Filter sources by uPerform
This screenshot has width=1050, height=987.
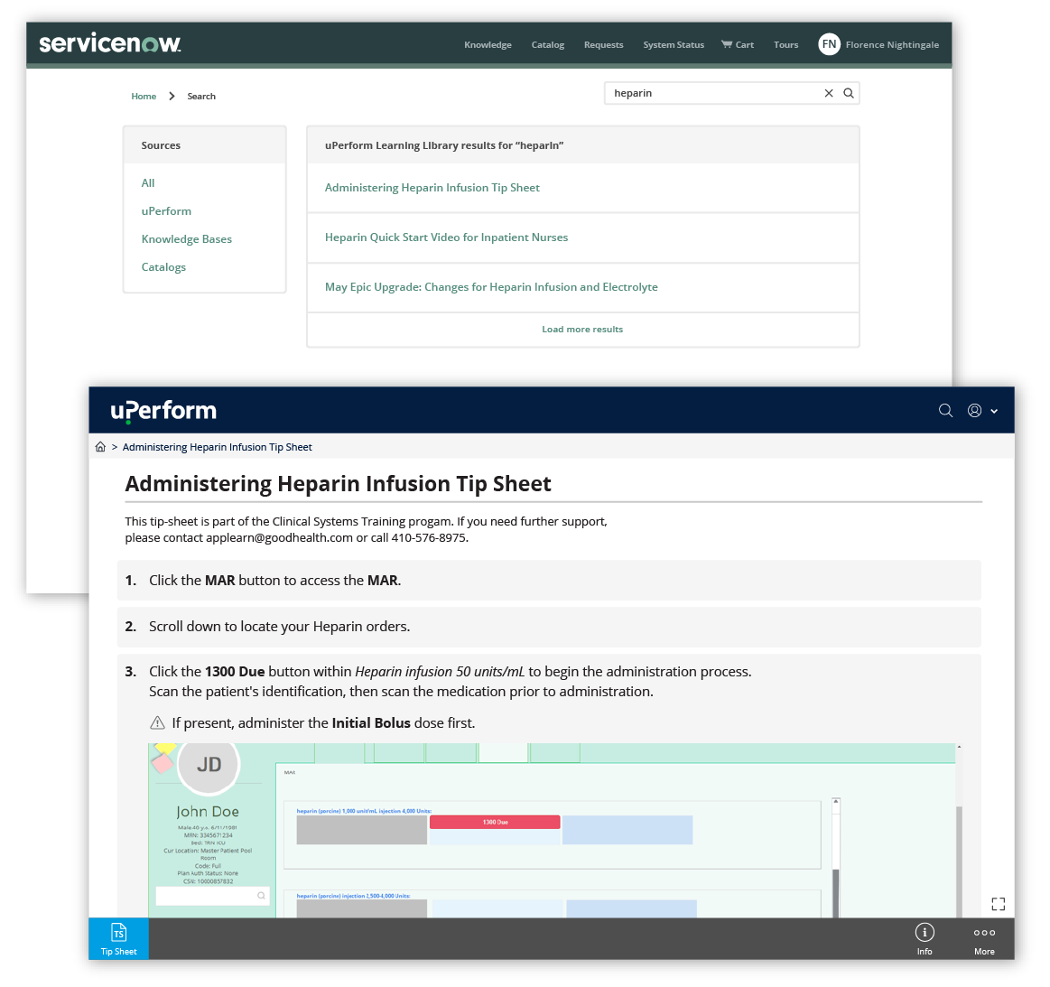click(166, 211)
